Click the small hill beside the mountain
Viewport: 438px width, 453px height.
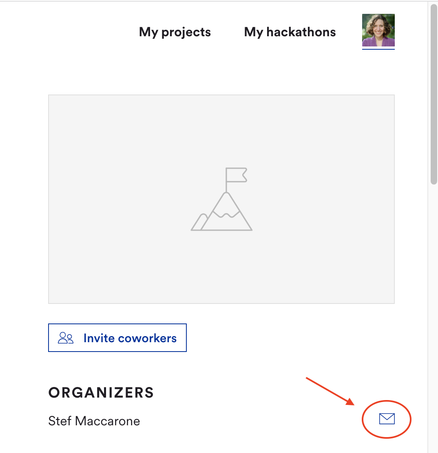pos(199,222)
